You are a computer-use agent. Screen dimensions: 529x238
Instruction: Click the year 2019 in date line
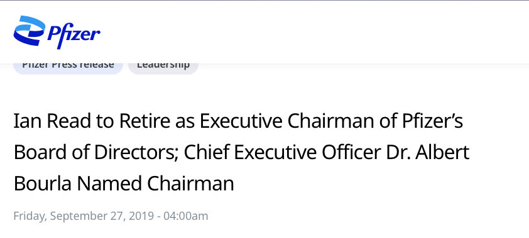139,216
